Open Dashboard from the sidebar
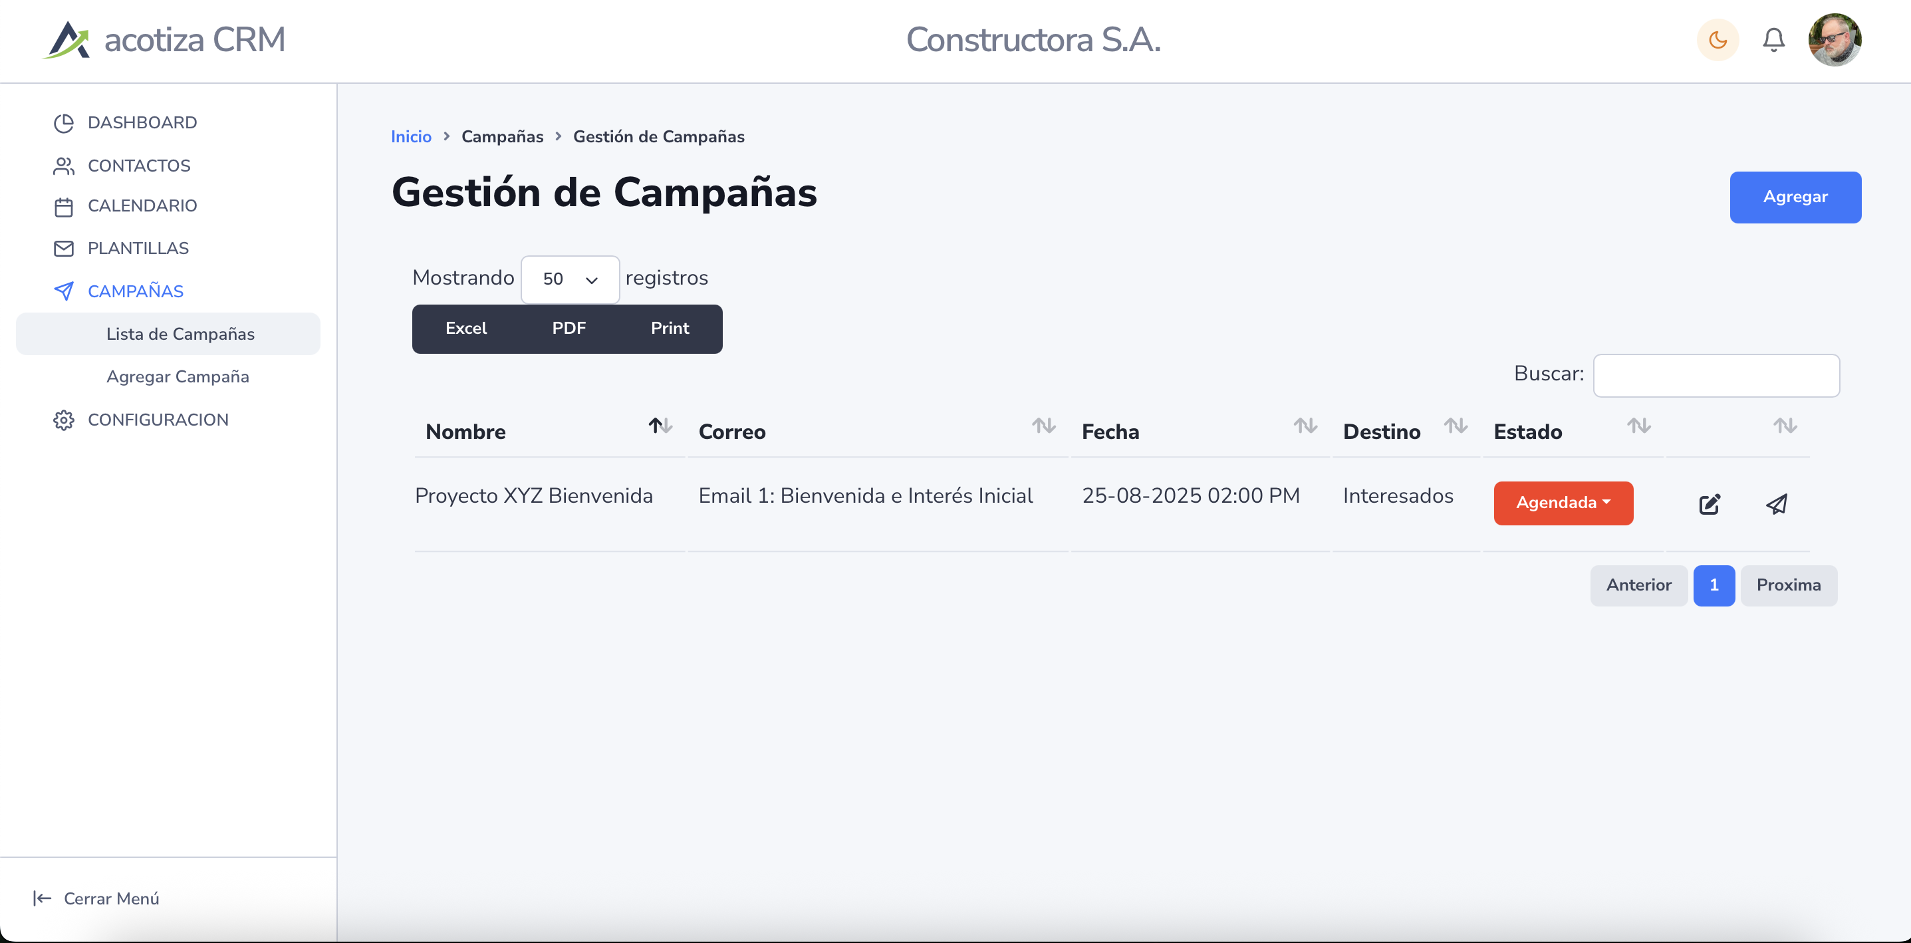The image size is (1911, 943). 142,123
